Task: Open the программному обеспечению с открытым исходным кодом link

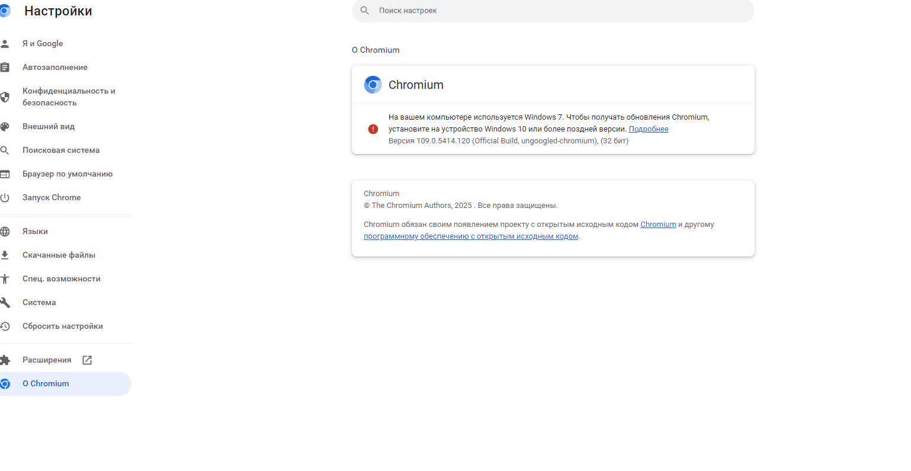Action: click(471, 236)
